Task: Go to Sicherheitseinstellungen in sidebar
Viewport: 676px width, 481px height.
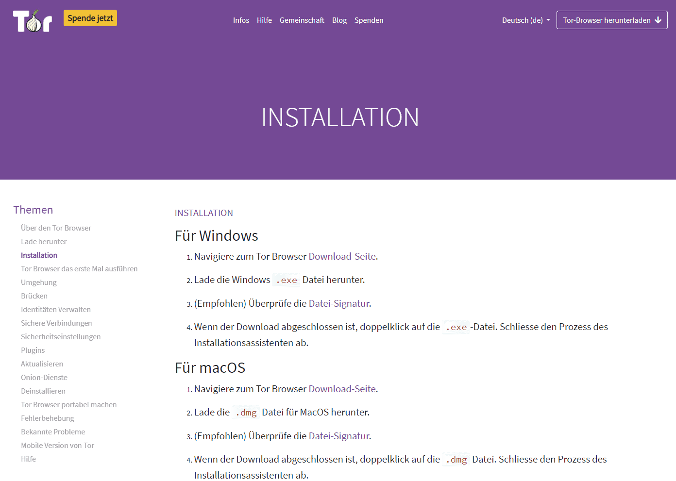Action: click(x=61, y=337)
